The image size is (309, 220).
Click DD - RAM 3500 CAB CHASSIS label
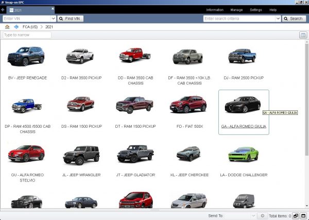tap(135, 80)
